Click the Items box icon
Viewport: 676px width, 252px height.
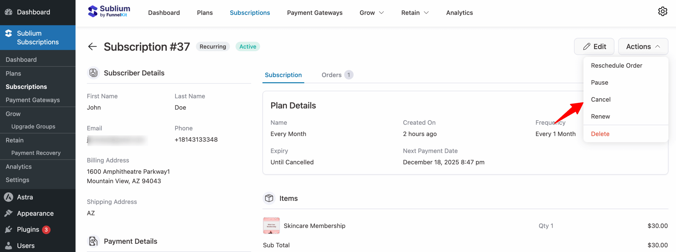269,198
